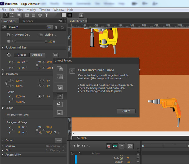Toggle the Applied coordinates button

(x=37, y=55)
